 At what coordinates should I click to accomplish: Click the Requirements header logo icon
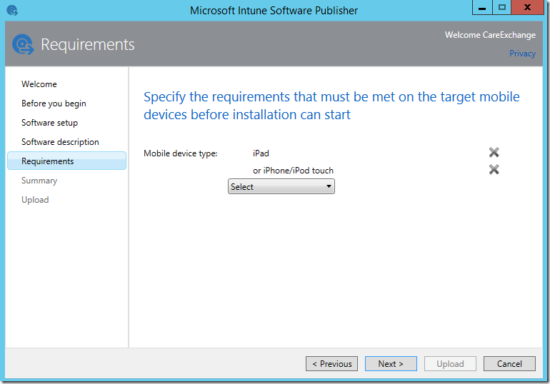tap(23, 44)
